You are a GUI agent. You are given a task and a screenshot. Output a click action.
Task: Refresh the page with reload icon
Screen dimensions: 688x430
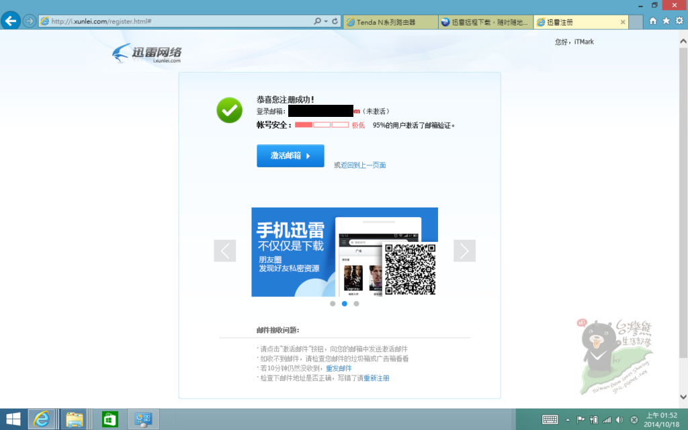coord(335,21)
